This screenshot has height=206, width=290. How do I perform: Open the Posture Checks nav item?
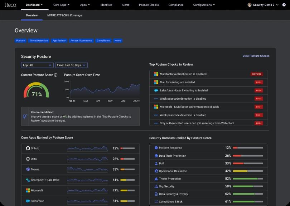tap(149, 5)
